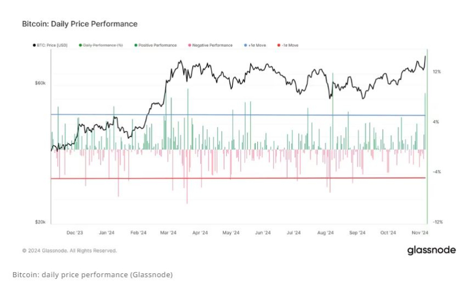This screenshot has width=473, height=292.
Task: Click the chart title Bitcoin: Daily Price Performance
Action: [x=80, y=24]
